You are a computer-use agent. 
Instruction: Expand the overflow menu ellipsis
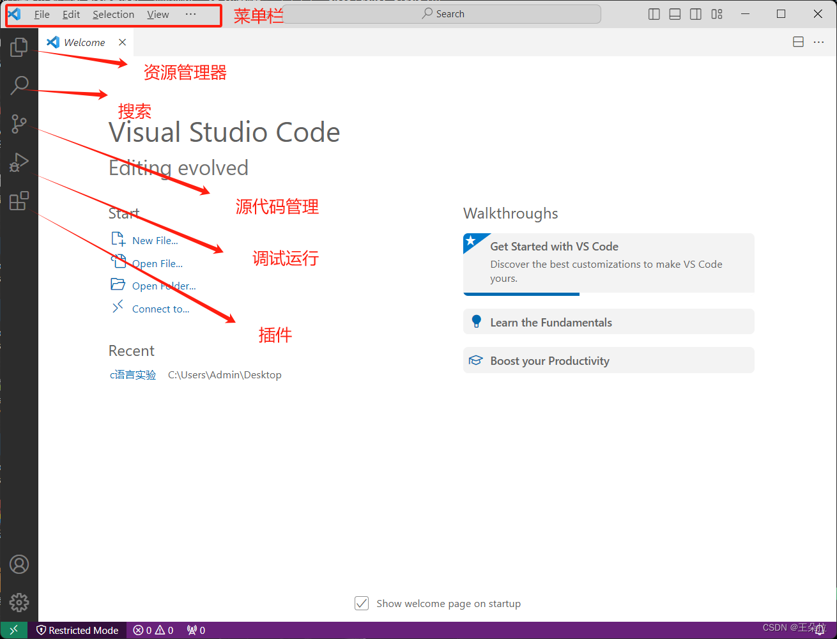point(190,14)
